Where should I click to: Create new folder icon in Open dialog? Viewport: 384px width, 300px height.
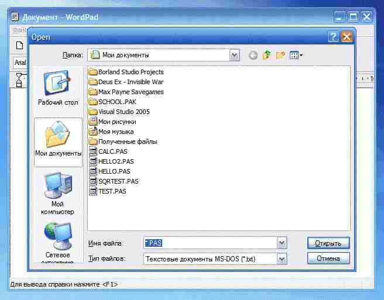(280, 56)
